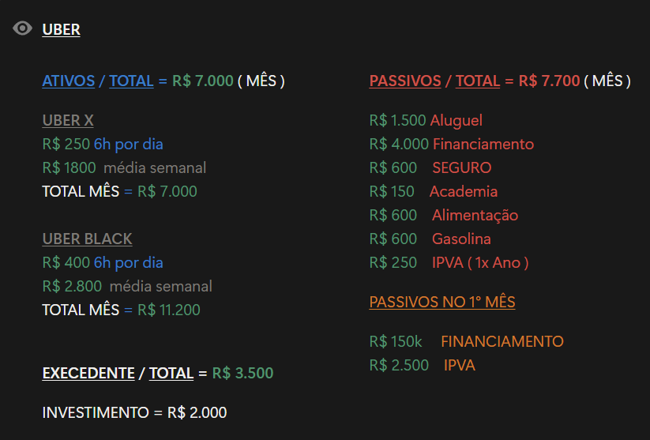Click the Academia expense text

464,192
